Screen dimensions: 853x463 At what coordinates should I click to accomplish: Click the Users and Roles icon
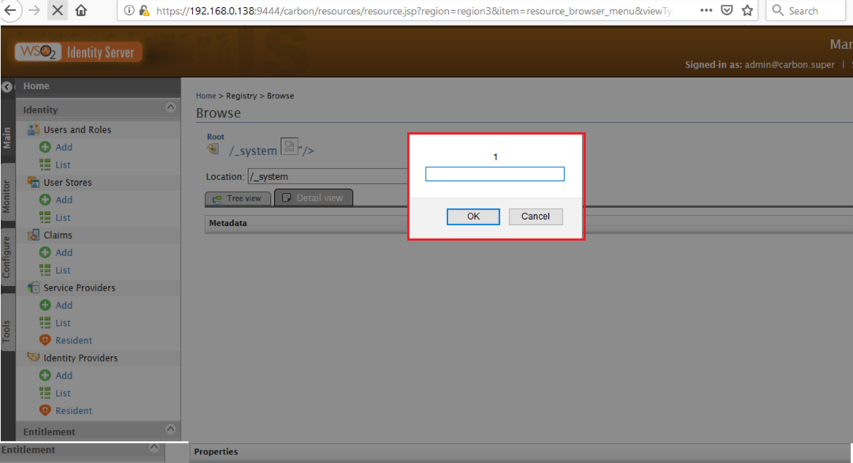(x=33, y=129)
